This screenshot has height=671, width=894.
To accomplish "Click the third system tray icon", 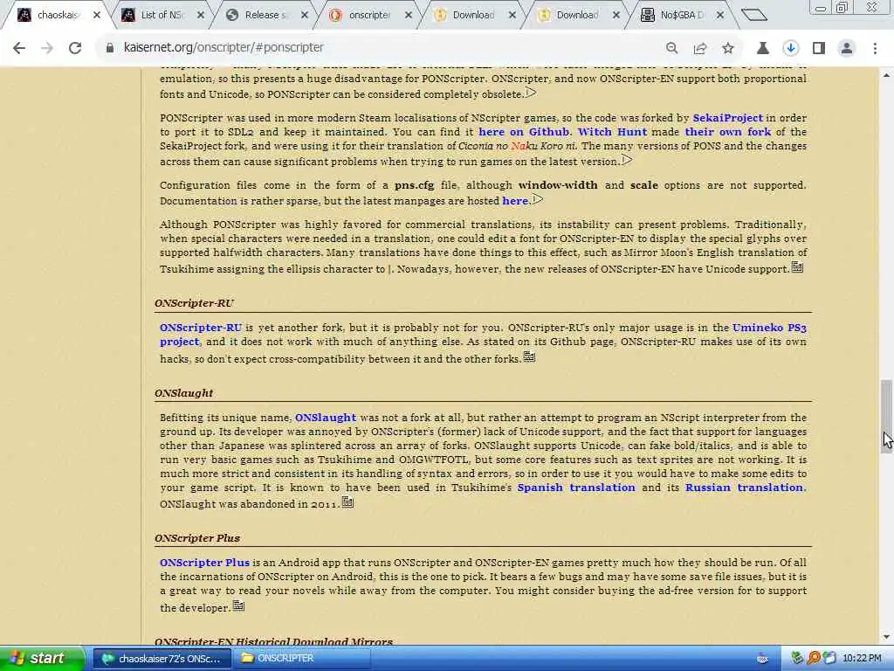I will (x=829, y=659).
